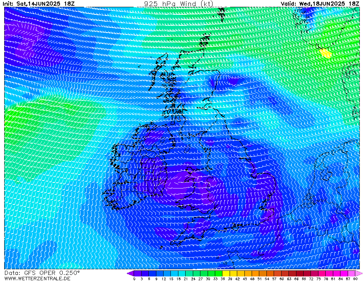This screenshot has width=364, height=281.
Task: Click the blue legend swatch between 9 and 12
Action: (160, 273)
